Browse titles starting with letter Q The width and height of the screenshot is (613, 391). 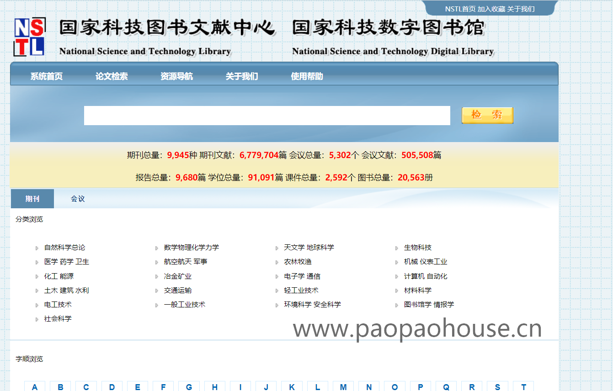(446, 387)
